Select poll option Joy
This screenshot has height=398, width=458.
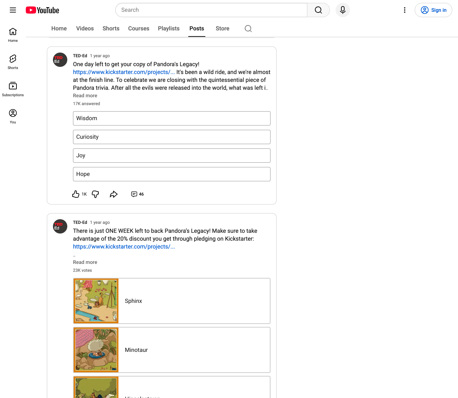click(x=172, y=156)
